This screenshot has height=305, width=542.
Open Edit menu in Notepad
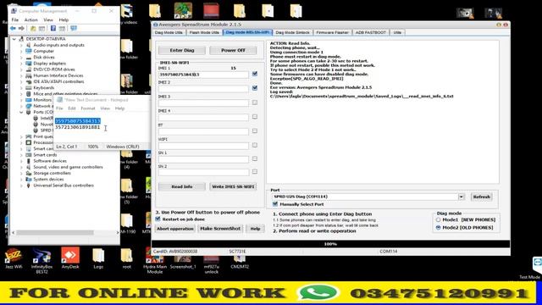point(72,108)
